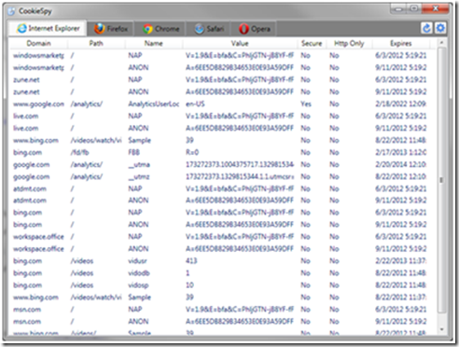The height and width of the screenshot is (347, 459).
Task: Click workspace.office domain in NAP row
Action: pos(38,237)
